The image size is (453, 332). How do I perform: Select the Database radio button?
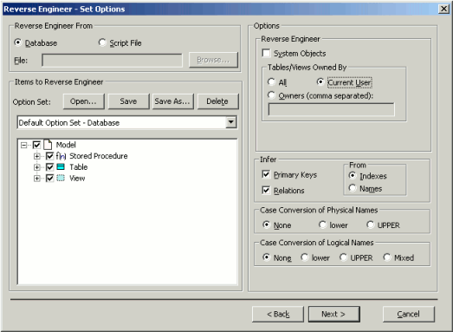coord(18,42)
